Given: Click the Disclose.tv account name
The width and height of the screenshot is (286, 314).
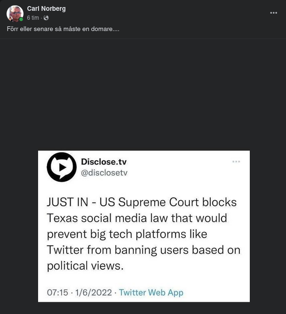Looking at the screenshot, I should pos(104,162).
